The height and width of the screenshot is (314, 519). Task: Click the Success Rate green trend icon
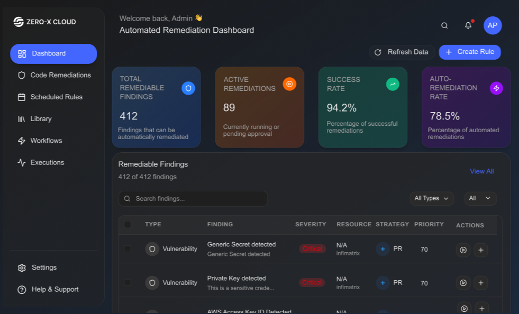pyautogui.click(x=393, y=84)
